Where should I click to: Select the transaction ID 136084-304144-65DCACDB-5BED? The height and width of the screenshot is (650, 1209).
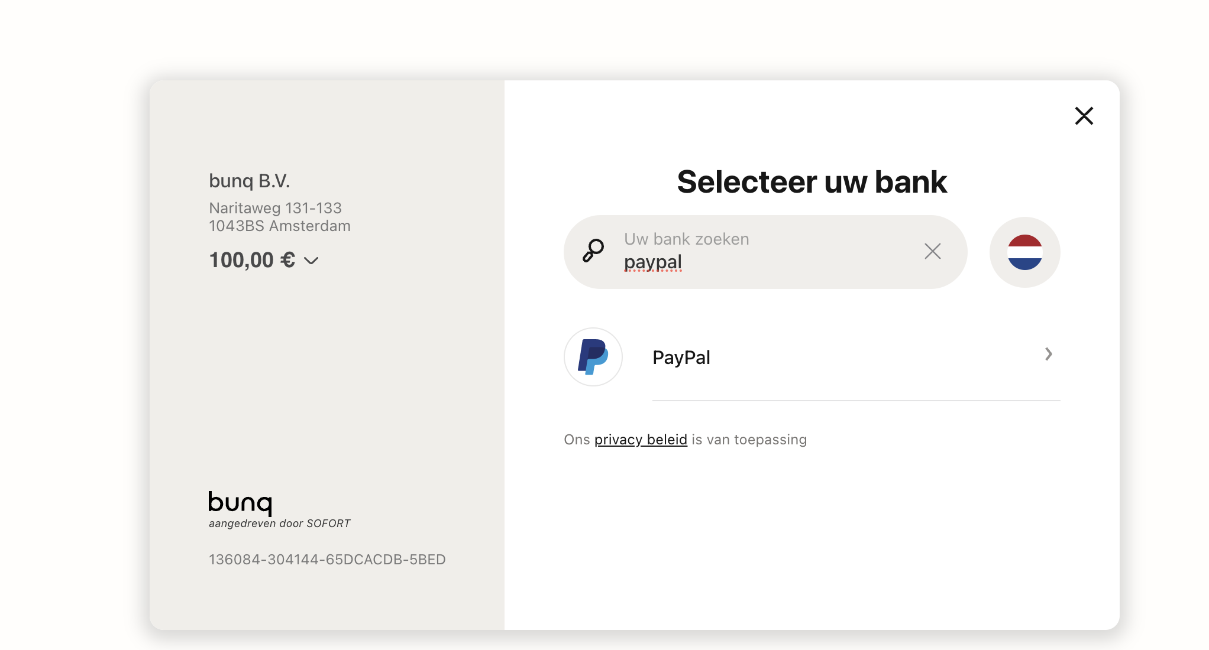tap(327, 560)
